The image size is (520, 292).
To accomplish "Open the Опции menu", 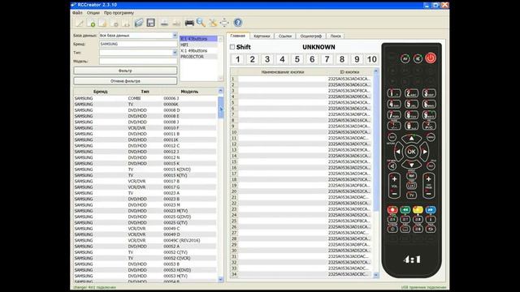I will [x=93, y=13].
